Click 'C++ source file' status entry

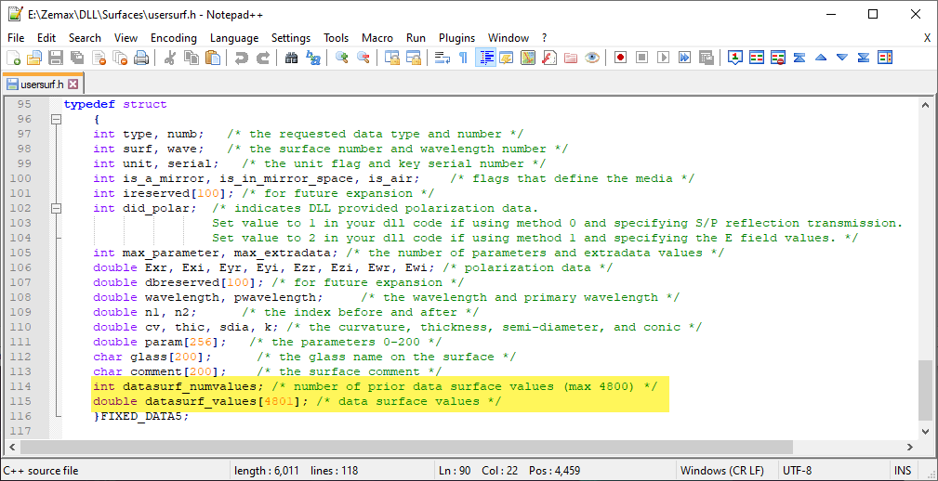click(x=41, y=470)
